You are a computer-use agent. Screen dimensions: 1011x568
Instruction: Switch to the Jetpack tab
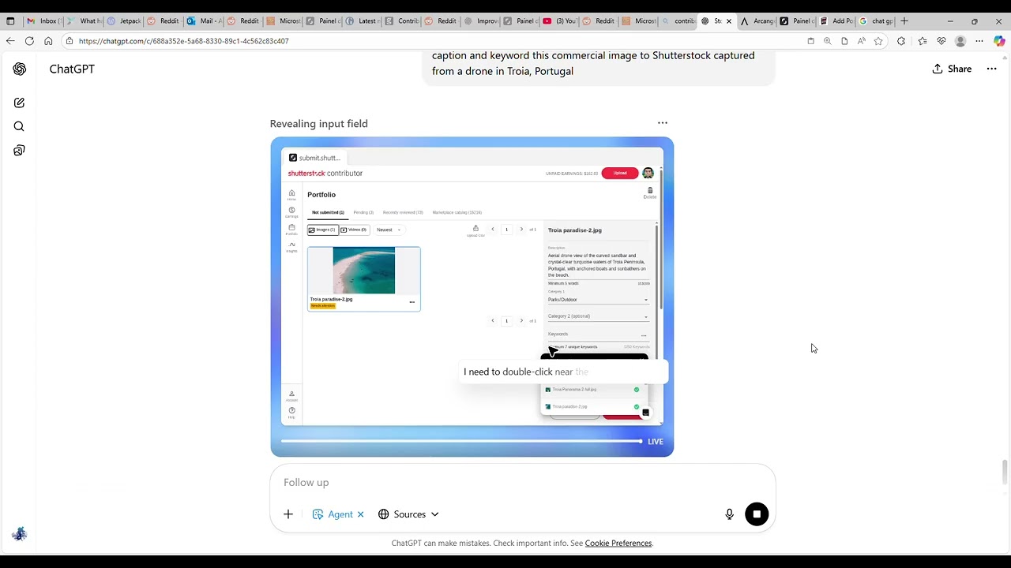[123, 21]
